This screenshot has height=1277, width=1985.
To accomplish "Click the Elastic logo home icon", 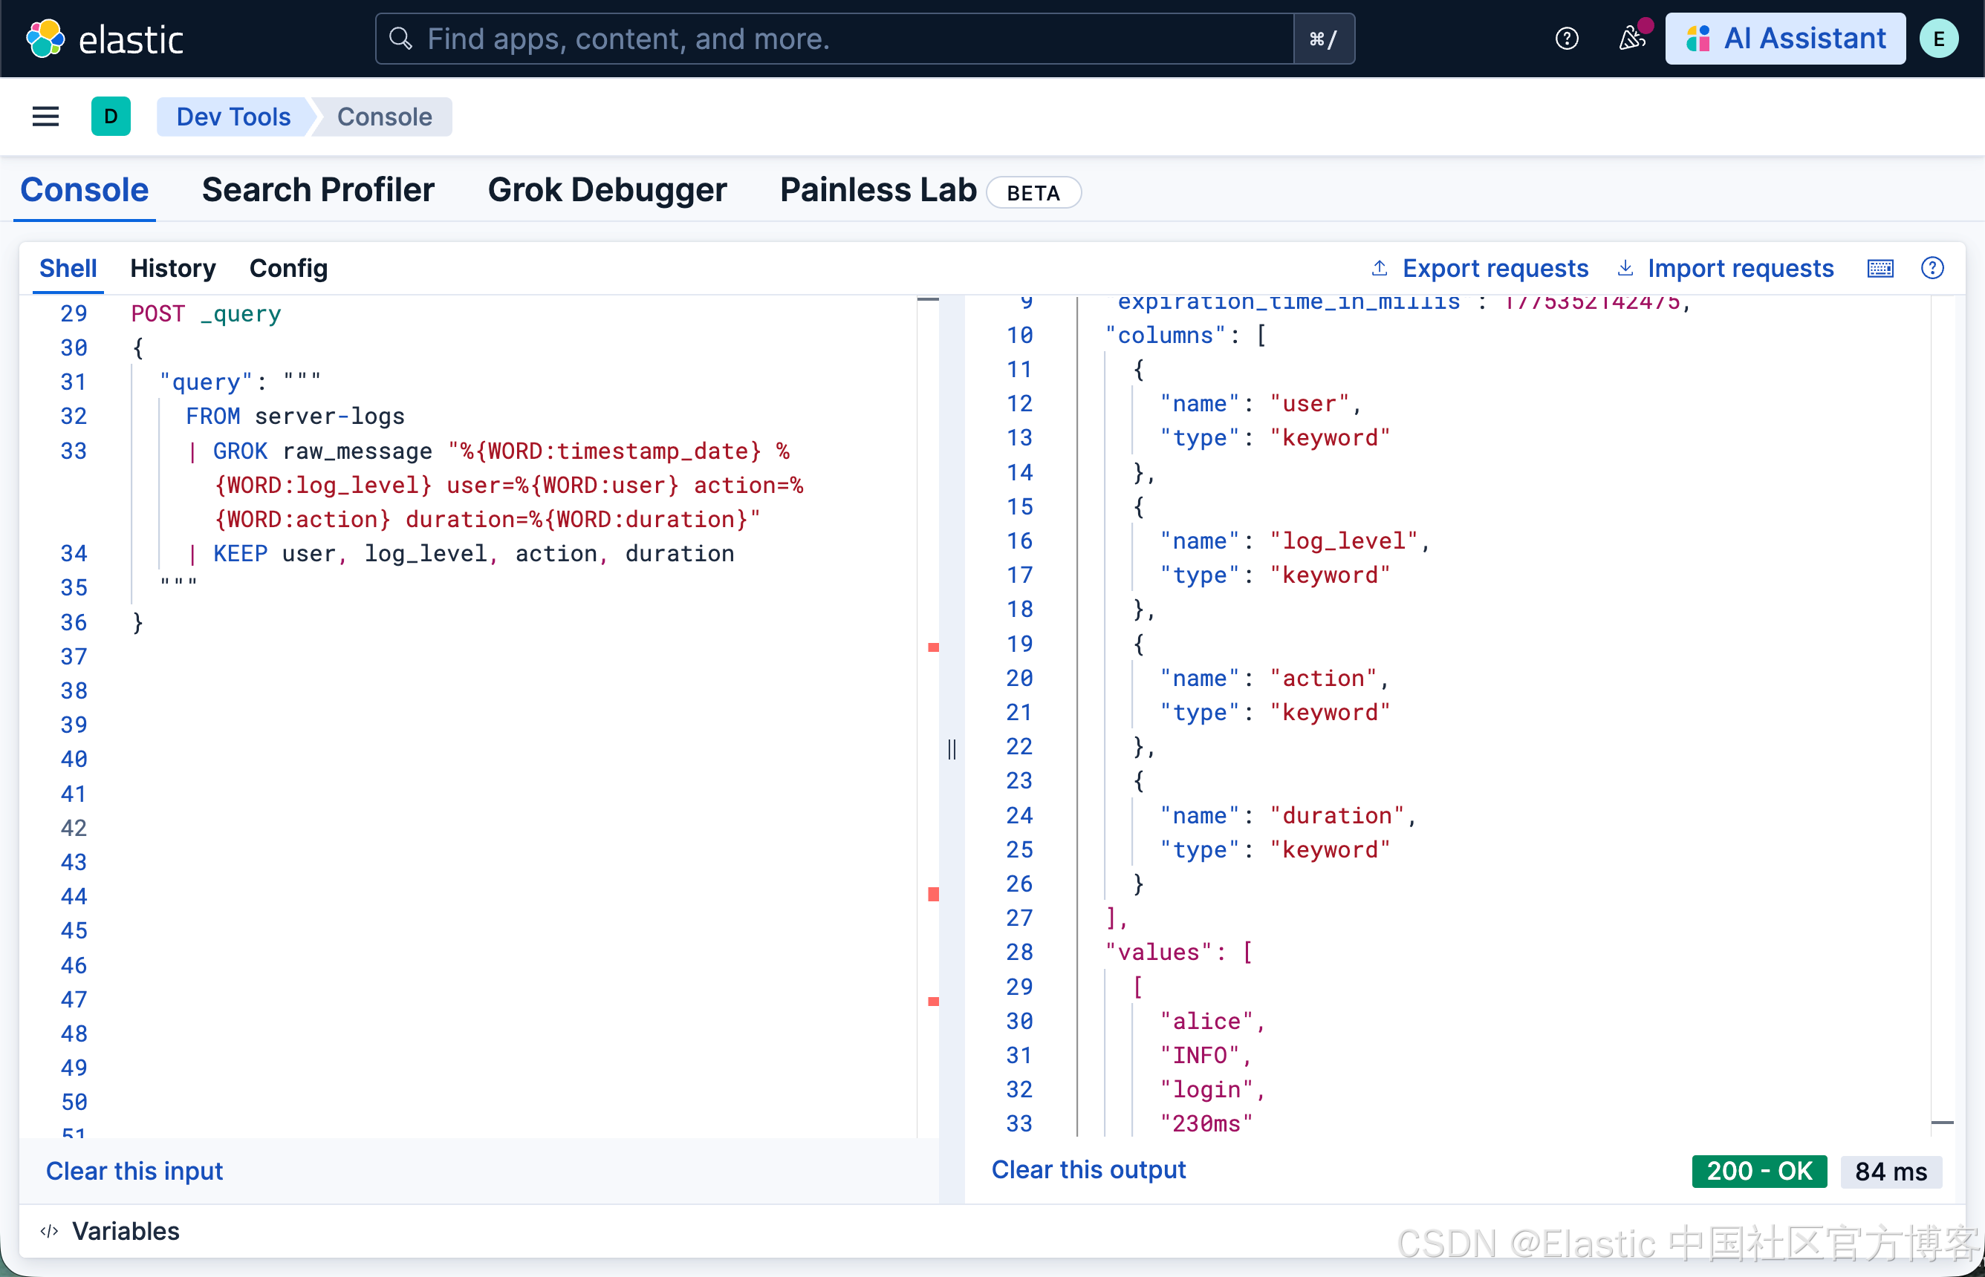I will coord(45,39).
